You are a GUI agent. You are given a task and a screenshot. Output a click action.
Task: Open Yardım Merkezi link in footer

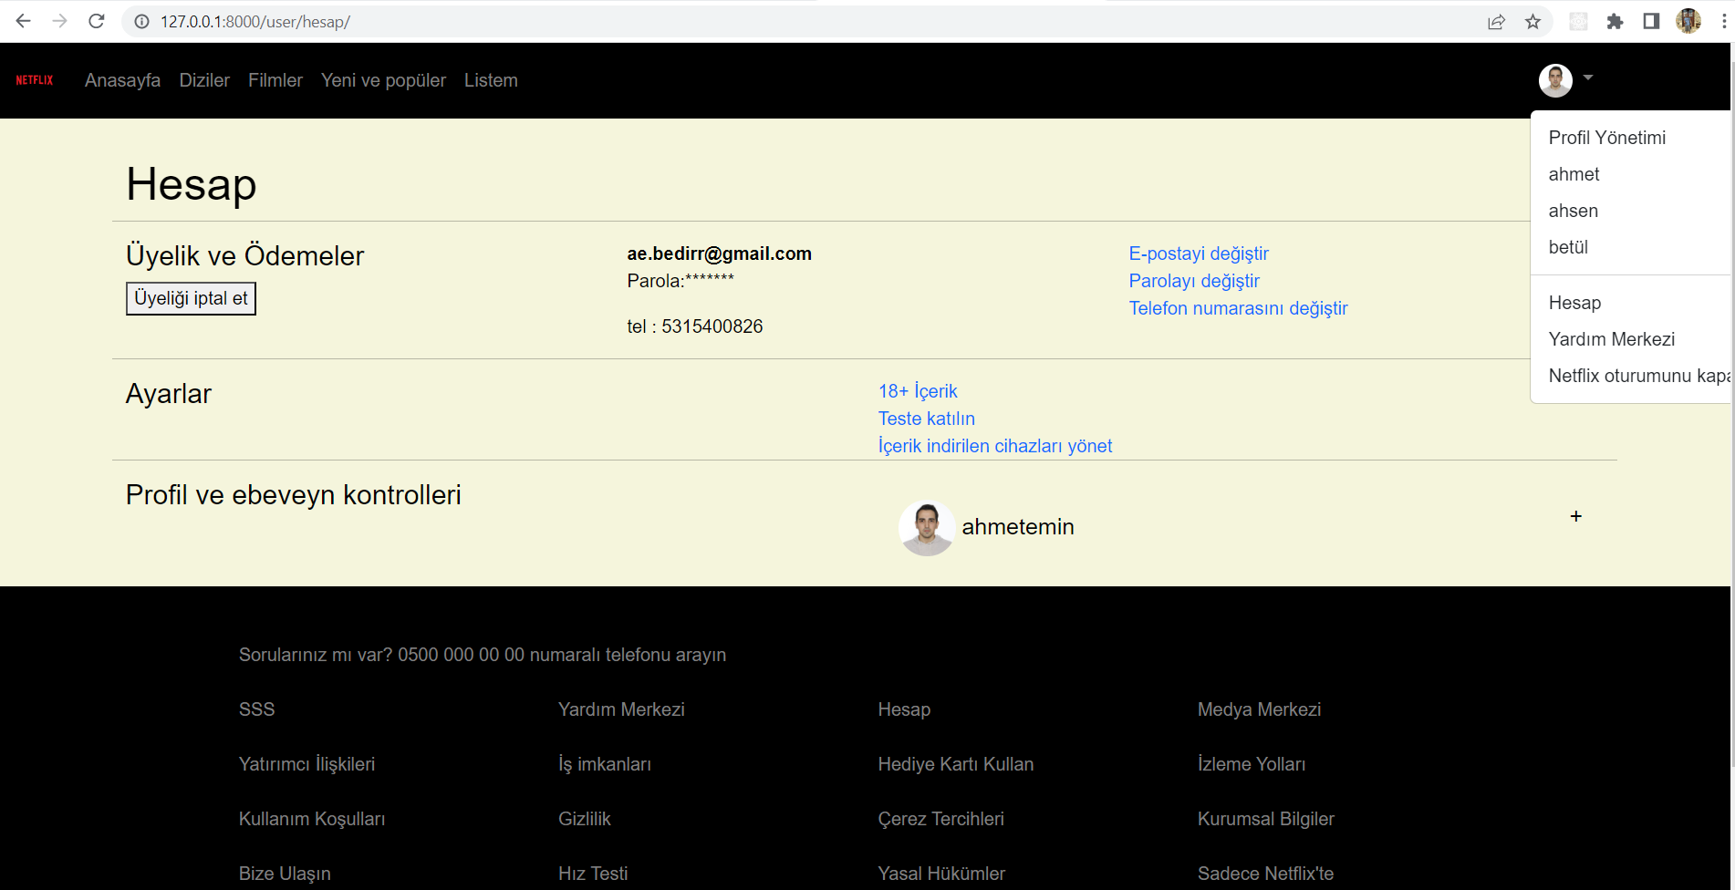[620, 709]
